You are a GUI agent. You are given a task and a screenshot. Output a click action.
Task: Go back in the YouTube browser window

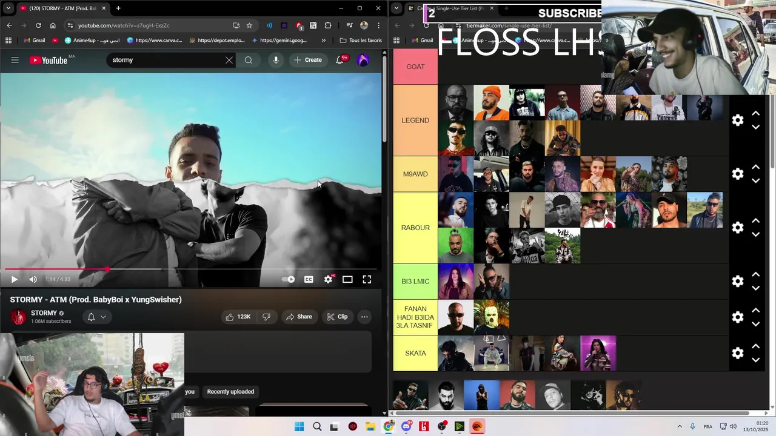click(9, 25)
